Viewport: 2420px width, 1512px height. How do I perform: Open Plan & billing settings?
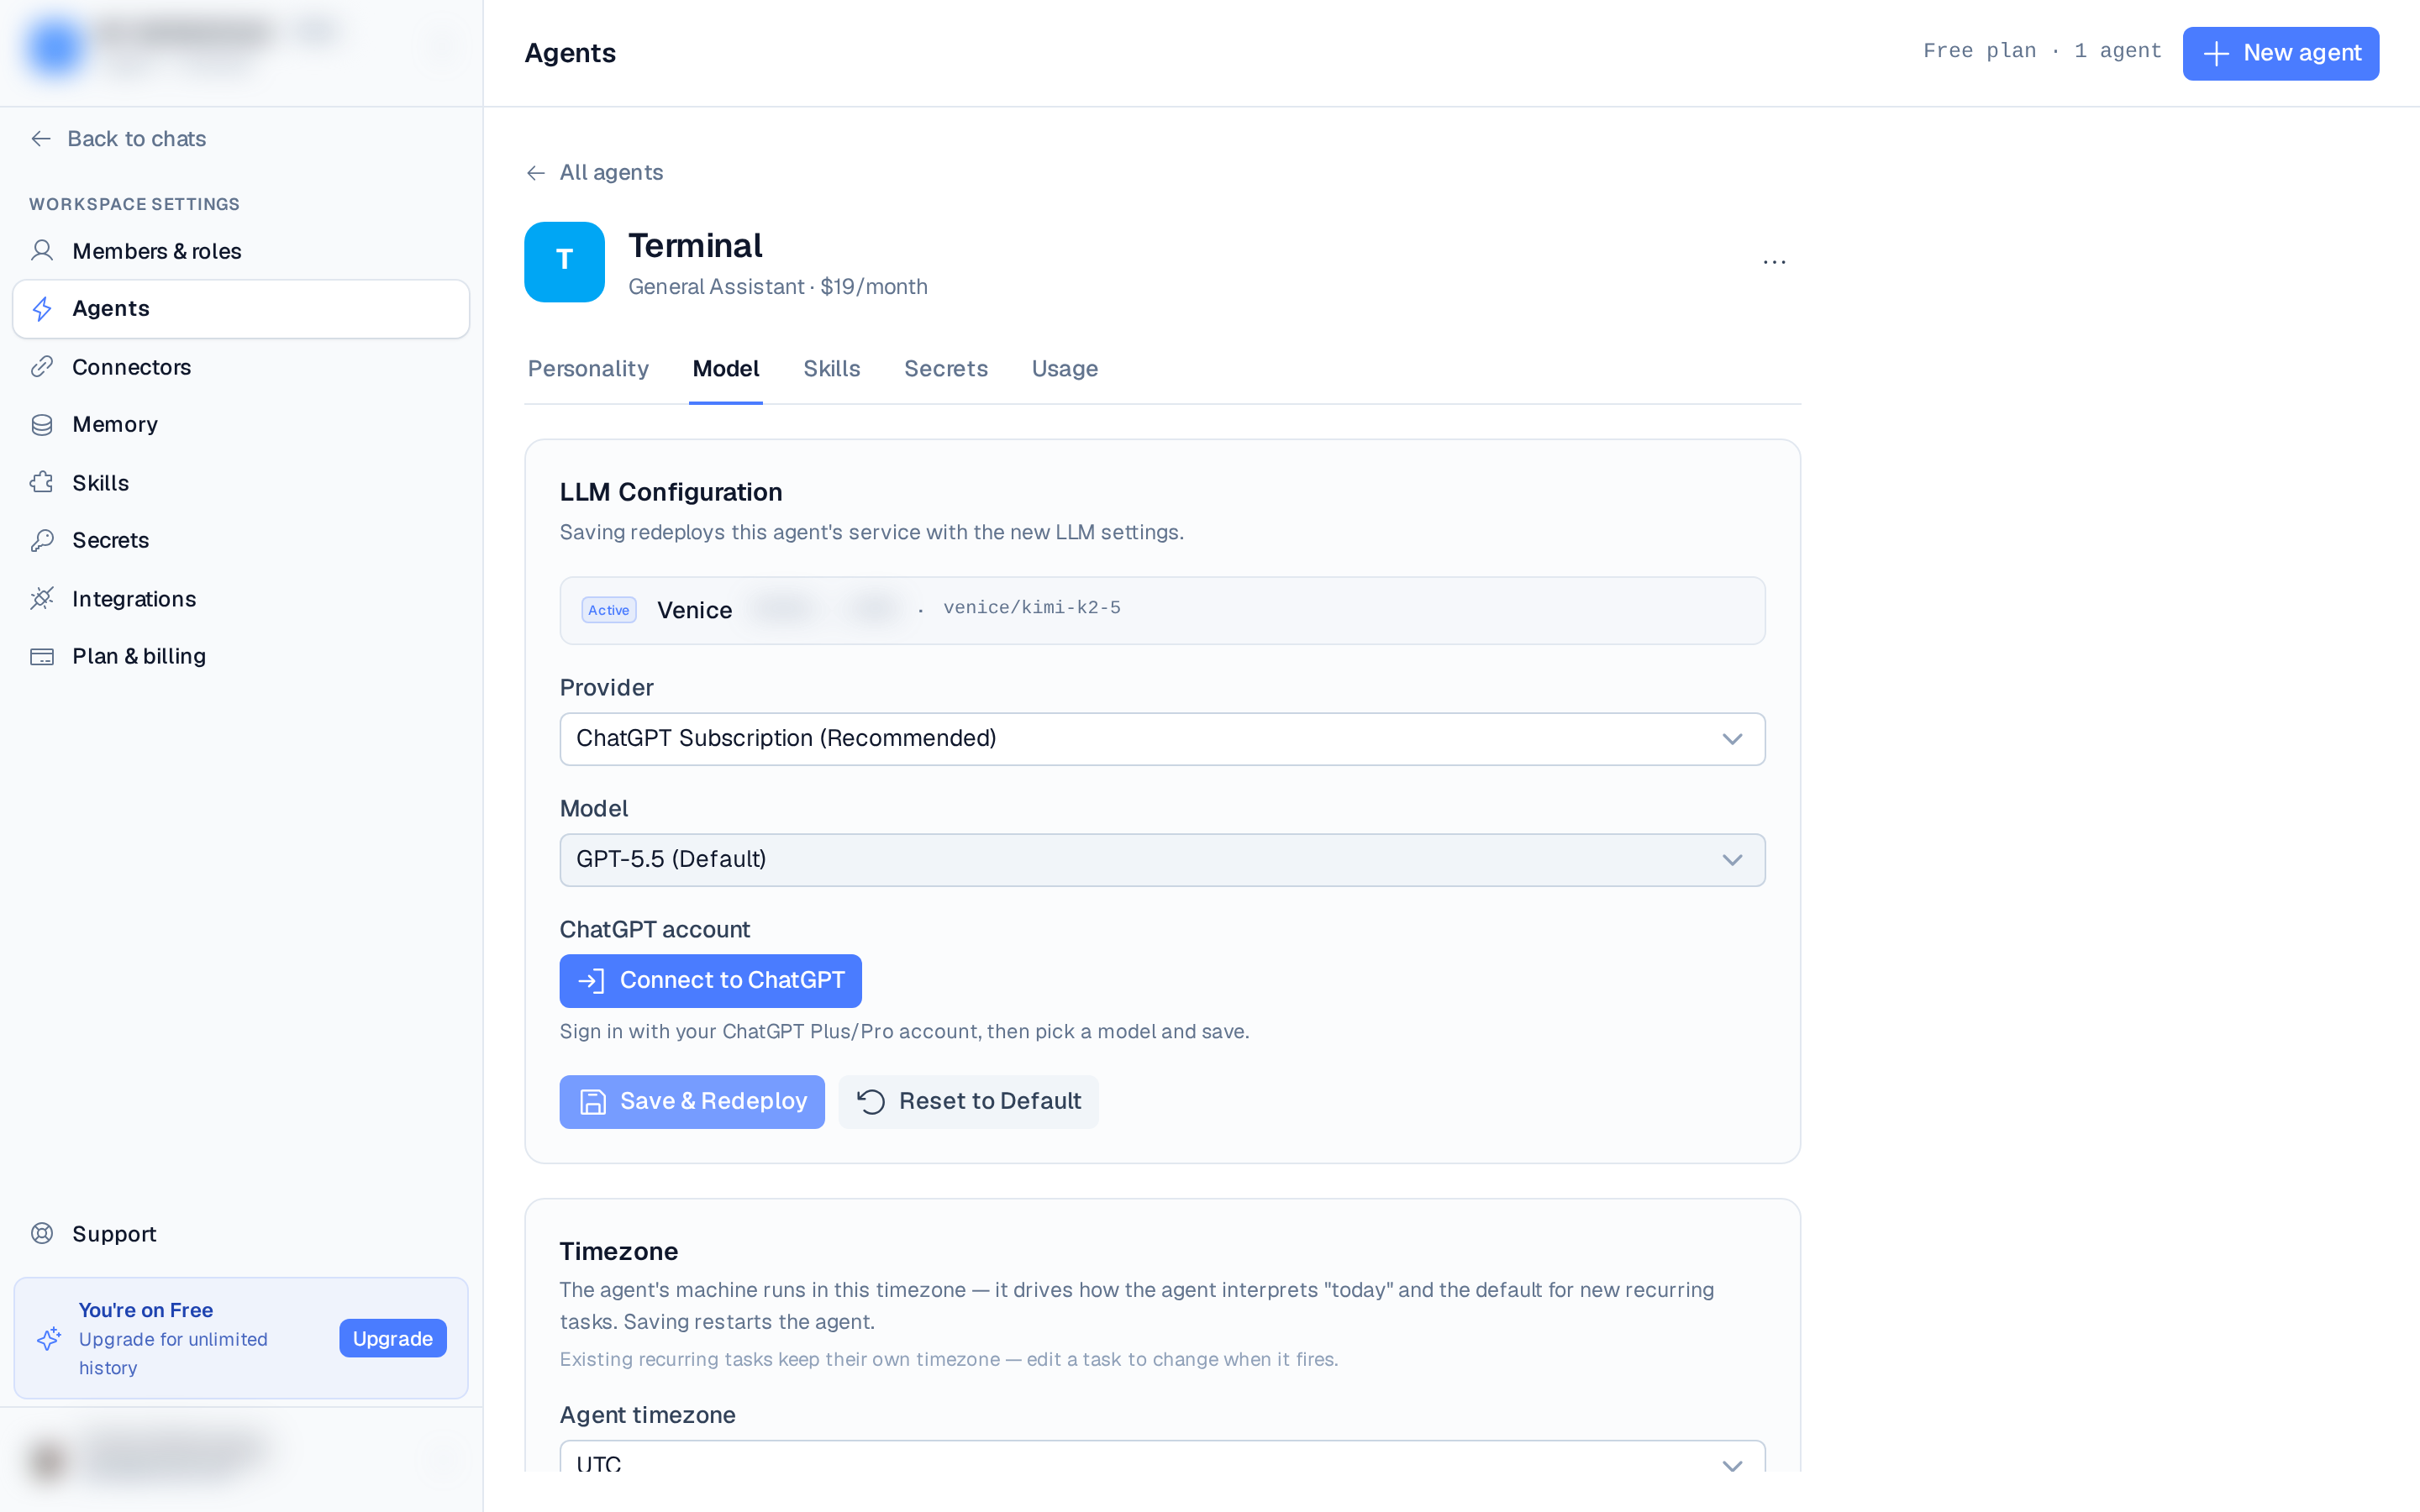point(241,657)
